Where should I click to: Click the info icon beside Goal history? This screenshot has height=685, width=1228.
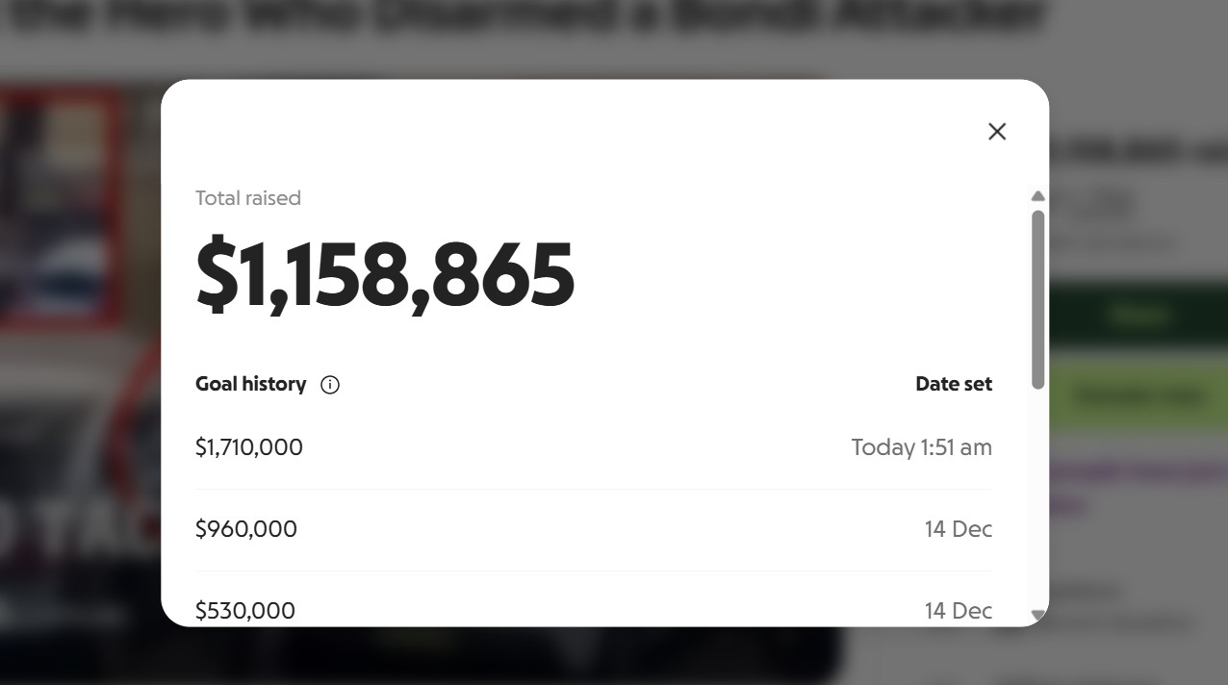(x=330, y=385)
